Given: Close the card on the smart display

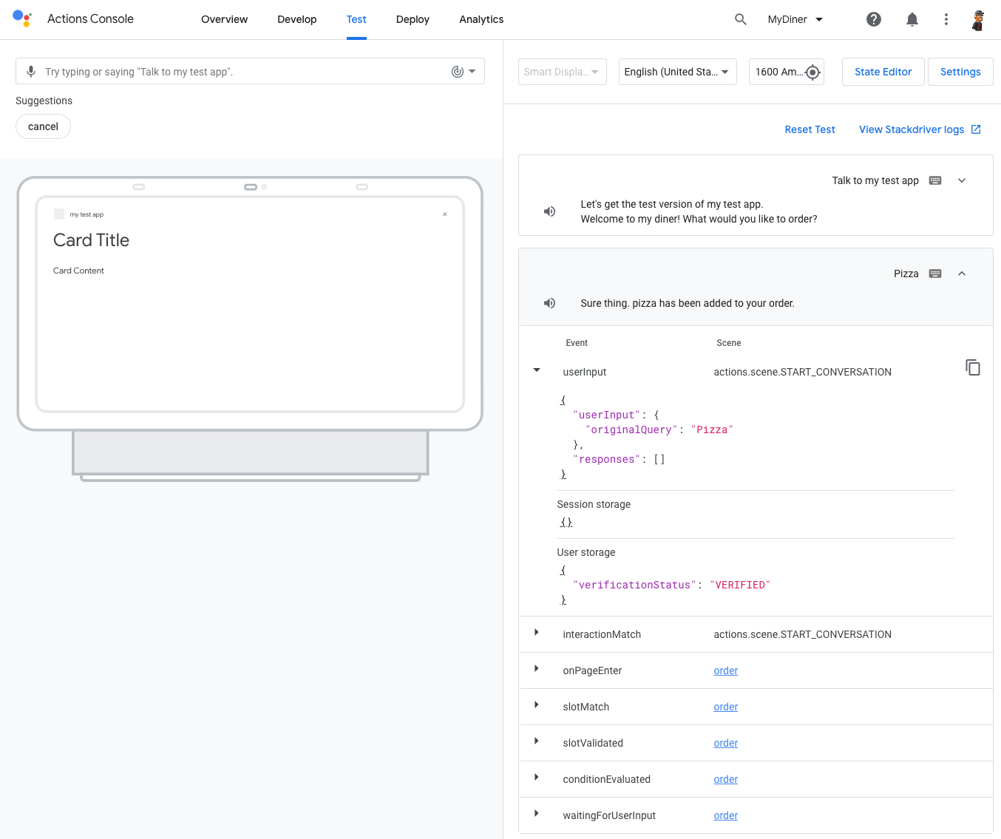Looking at the screenshot, I should coord(445,214).
